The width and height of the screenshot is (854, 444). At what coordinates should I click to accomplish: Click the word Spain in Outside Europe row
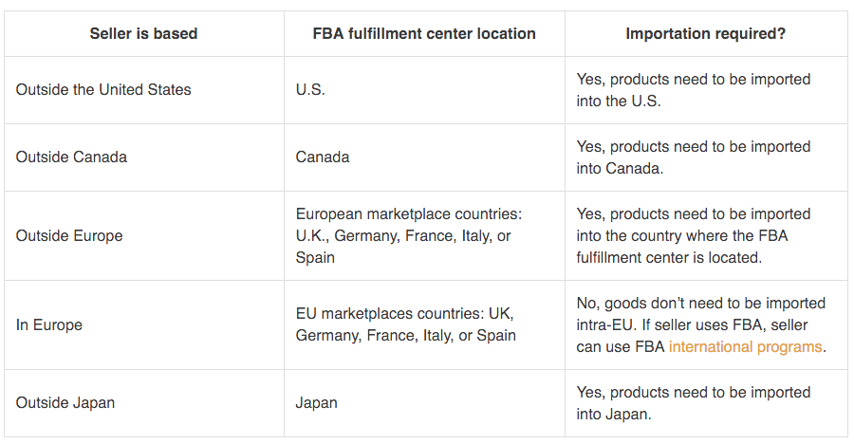coord(315,258)
